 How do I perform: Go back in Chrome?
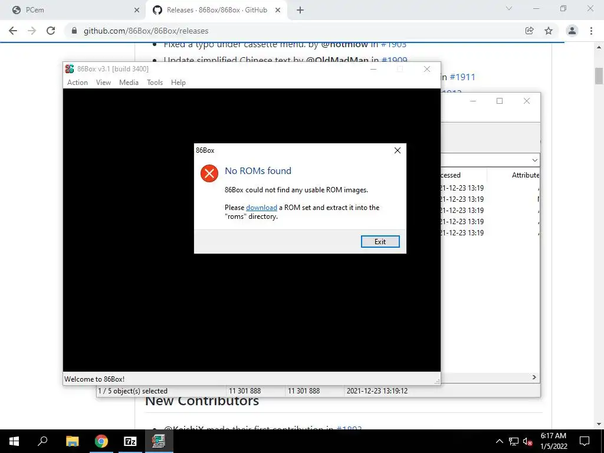pos(13,31)
